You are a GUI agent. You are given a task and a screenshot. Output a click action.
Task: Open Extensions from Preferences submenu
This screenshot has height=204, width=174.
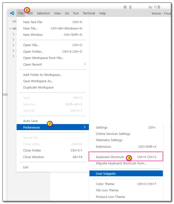tap(103, 147)
